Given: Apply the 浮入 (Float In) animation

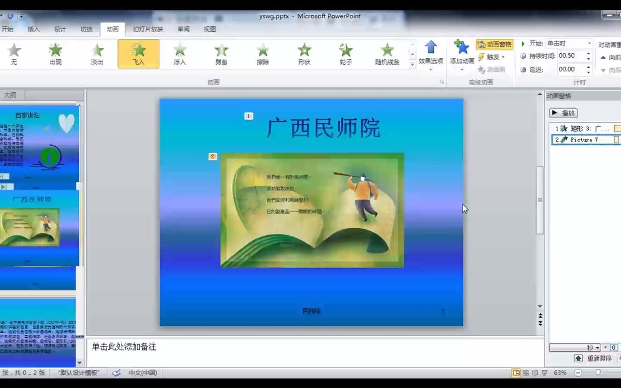Looking at the screenshot, I should coord(180,54).
